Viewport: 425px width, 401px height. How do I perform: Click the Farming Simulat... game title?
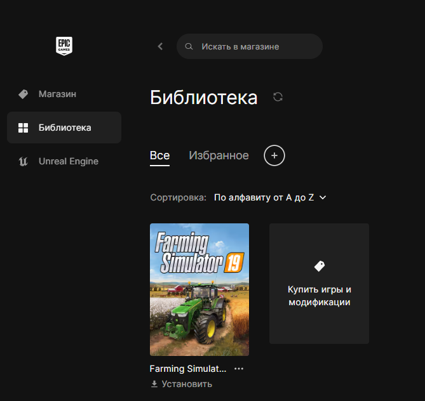(x=188, y=369)
